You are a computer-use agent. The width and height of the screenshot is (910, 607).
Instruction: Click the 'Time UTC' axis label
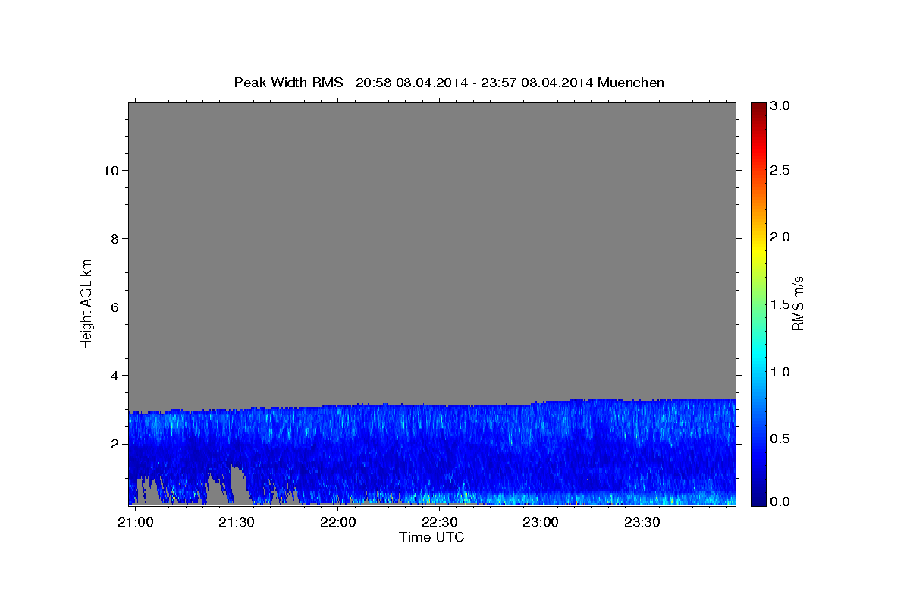pos(431,537)
